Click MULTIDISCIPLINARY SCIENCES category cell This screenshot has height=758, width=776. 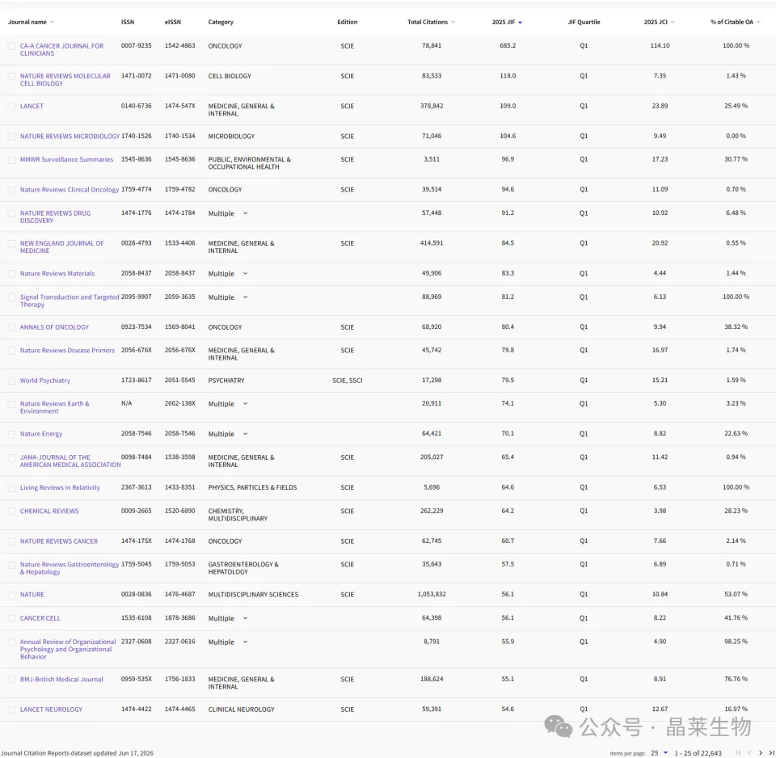coord(253,595)
